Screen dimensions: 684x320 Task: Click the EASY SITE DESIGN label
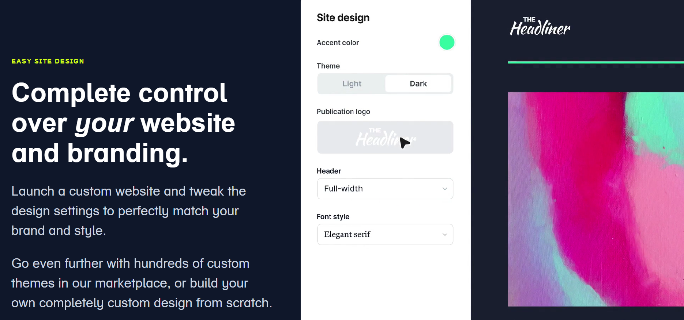(x=48, y=61)
